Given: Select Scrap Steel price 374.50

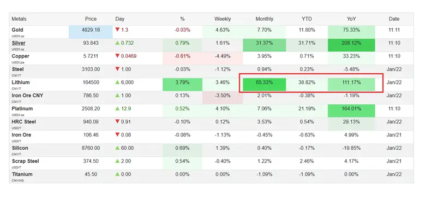Looking at the screenshot, I should [91, 161].
